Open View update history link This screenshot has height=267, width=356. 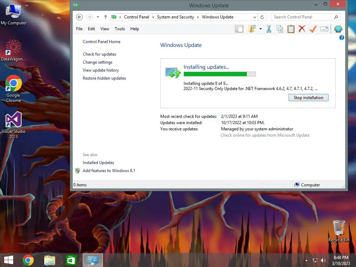[101, 70]
